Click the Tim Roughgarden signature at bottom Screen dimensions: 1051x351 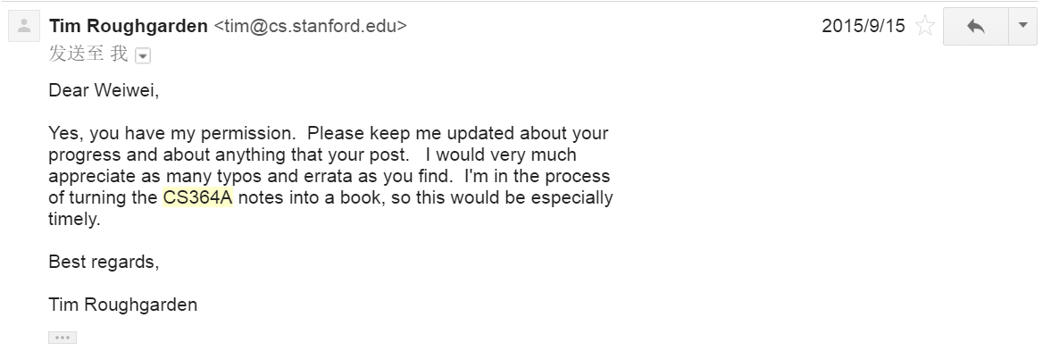click(123, 305)
